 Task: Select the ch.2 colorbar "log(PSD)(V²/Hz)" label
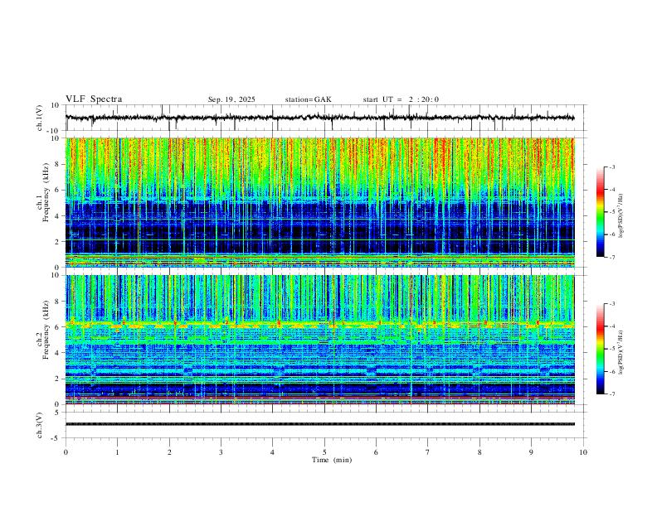click(x=621, y=352)
